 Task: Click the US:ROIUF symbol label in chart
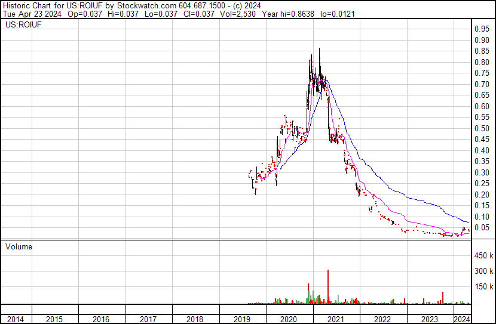tap(23, 24)
